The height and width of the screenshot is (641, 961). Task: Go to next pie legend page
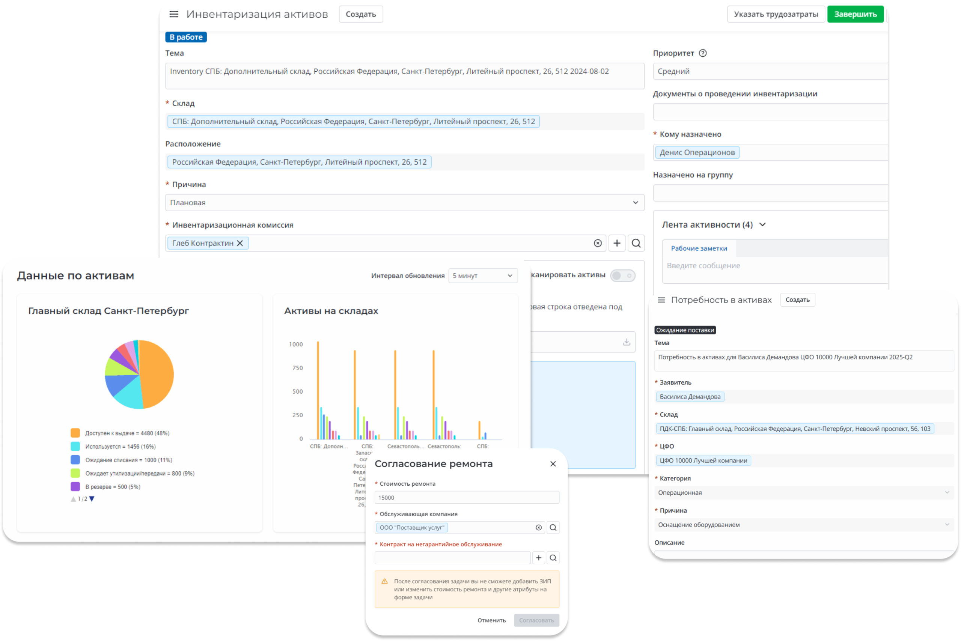tap(92, 499)
